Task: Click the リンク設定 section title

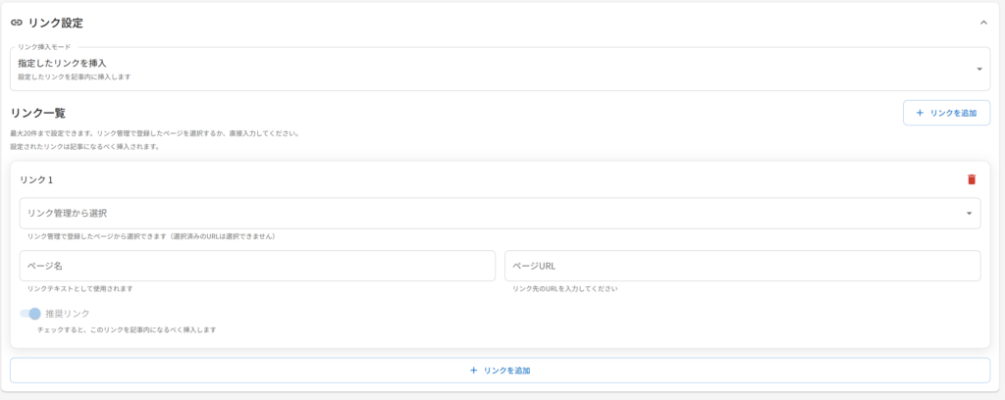Action: click(56, 23)
